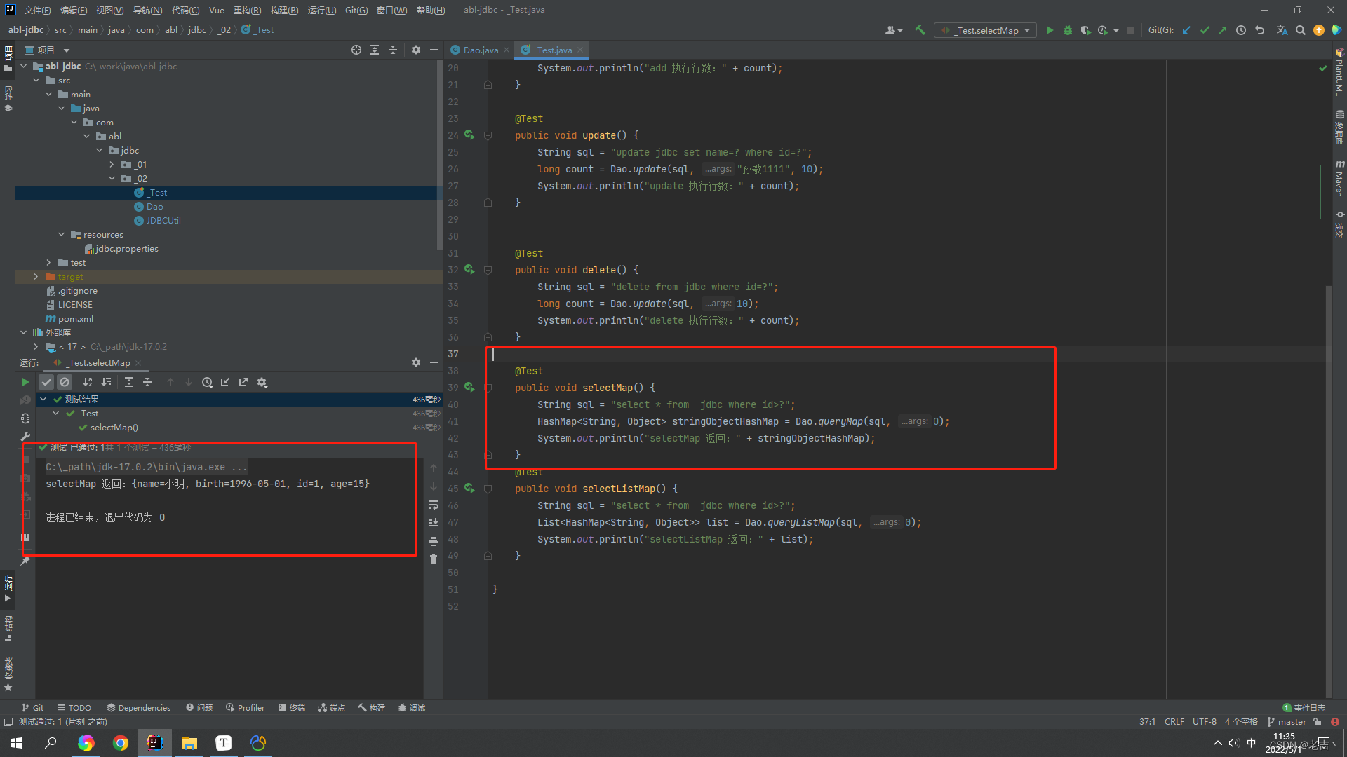1347x757 pixels.
Task: Toggle showing passed tests checkmark button
Action: 46,382
